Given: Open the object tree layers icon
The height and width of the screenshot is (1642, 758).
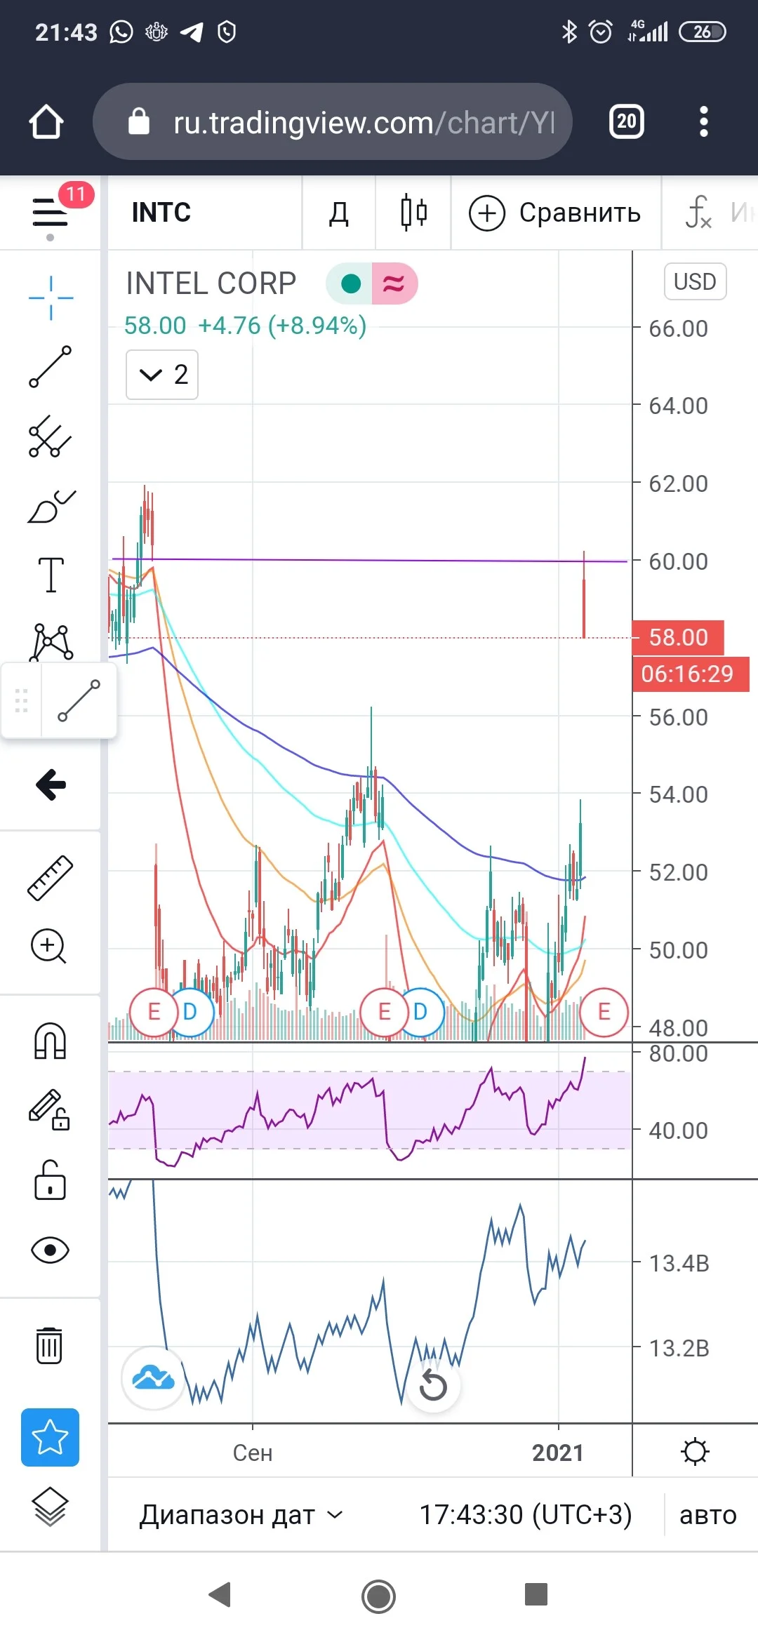Looking at the screenshot, I should click(51, 1507).
